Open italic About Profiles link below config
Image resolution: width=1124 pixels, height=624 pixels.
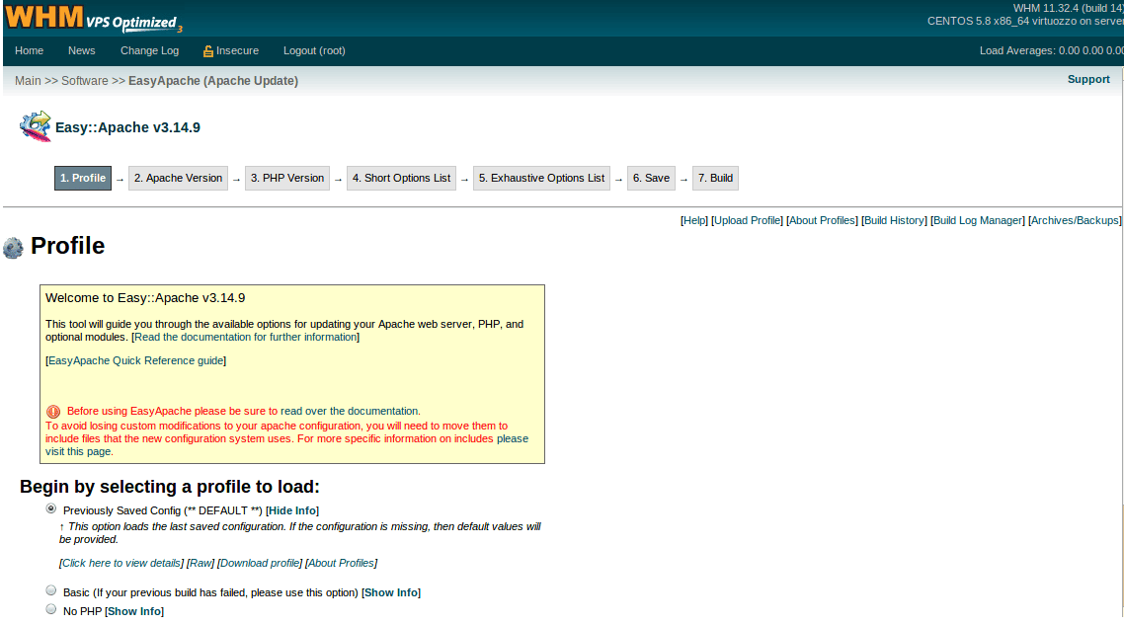click(x=341, y=563)
